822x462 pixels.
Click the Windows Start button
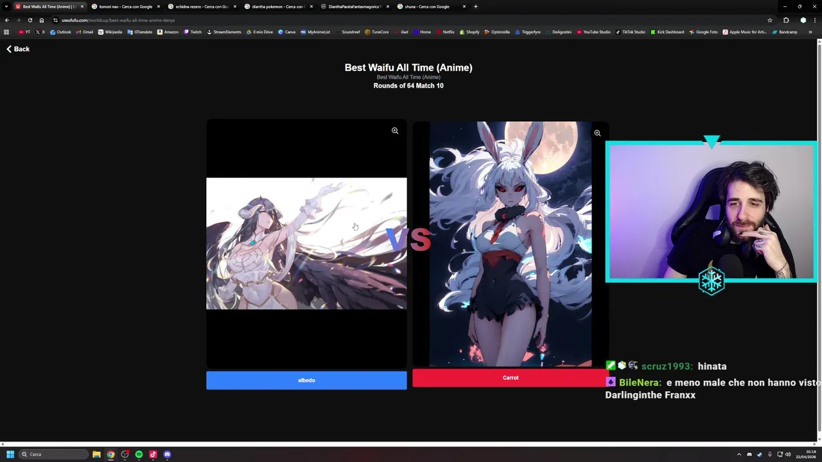click(x=10, y=454)
